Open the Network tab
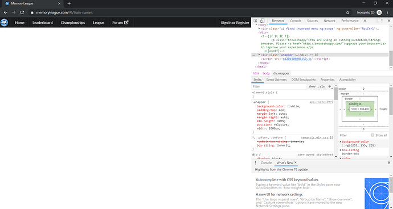This screenshot has width=393, height=209. (329, 21)
